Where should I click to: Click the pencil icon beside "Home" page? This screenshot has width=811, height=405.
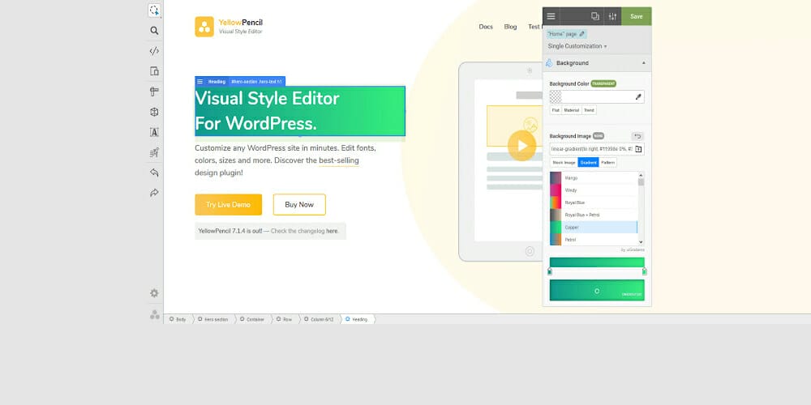581,34
